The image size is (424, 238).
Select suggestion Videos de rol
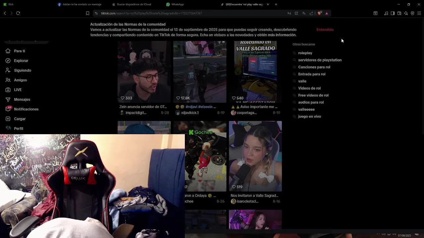(x=309, y=88)
